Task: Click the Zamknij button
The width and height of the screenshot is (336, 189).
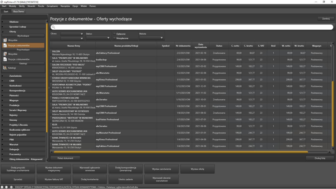Action: (x=326, y=19)
